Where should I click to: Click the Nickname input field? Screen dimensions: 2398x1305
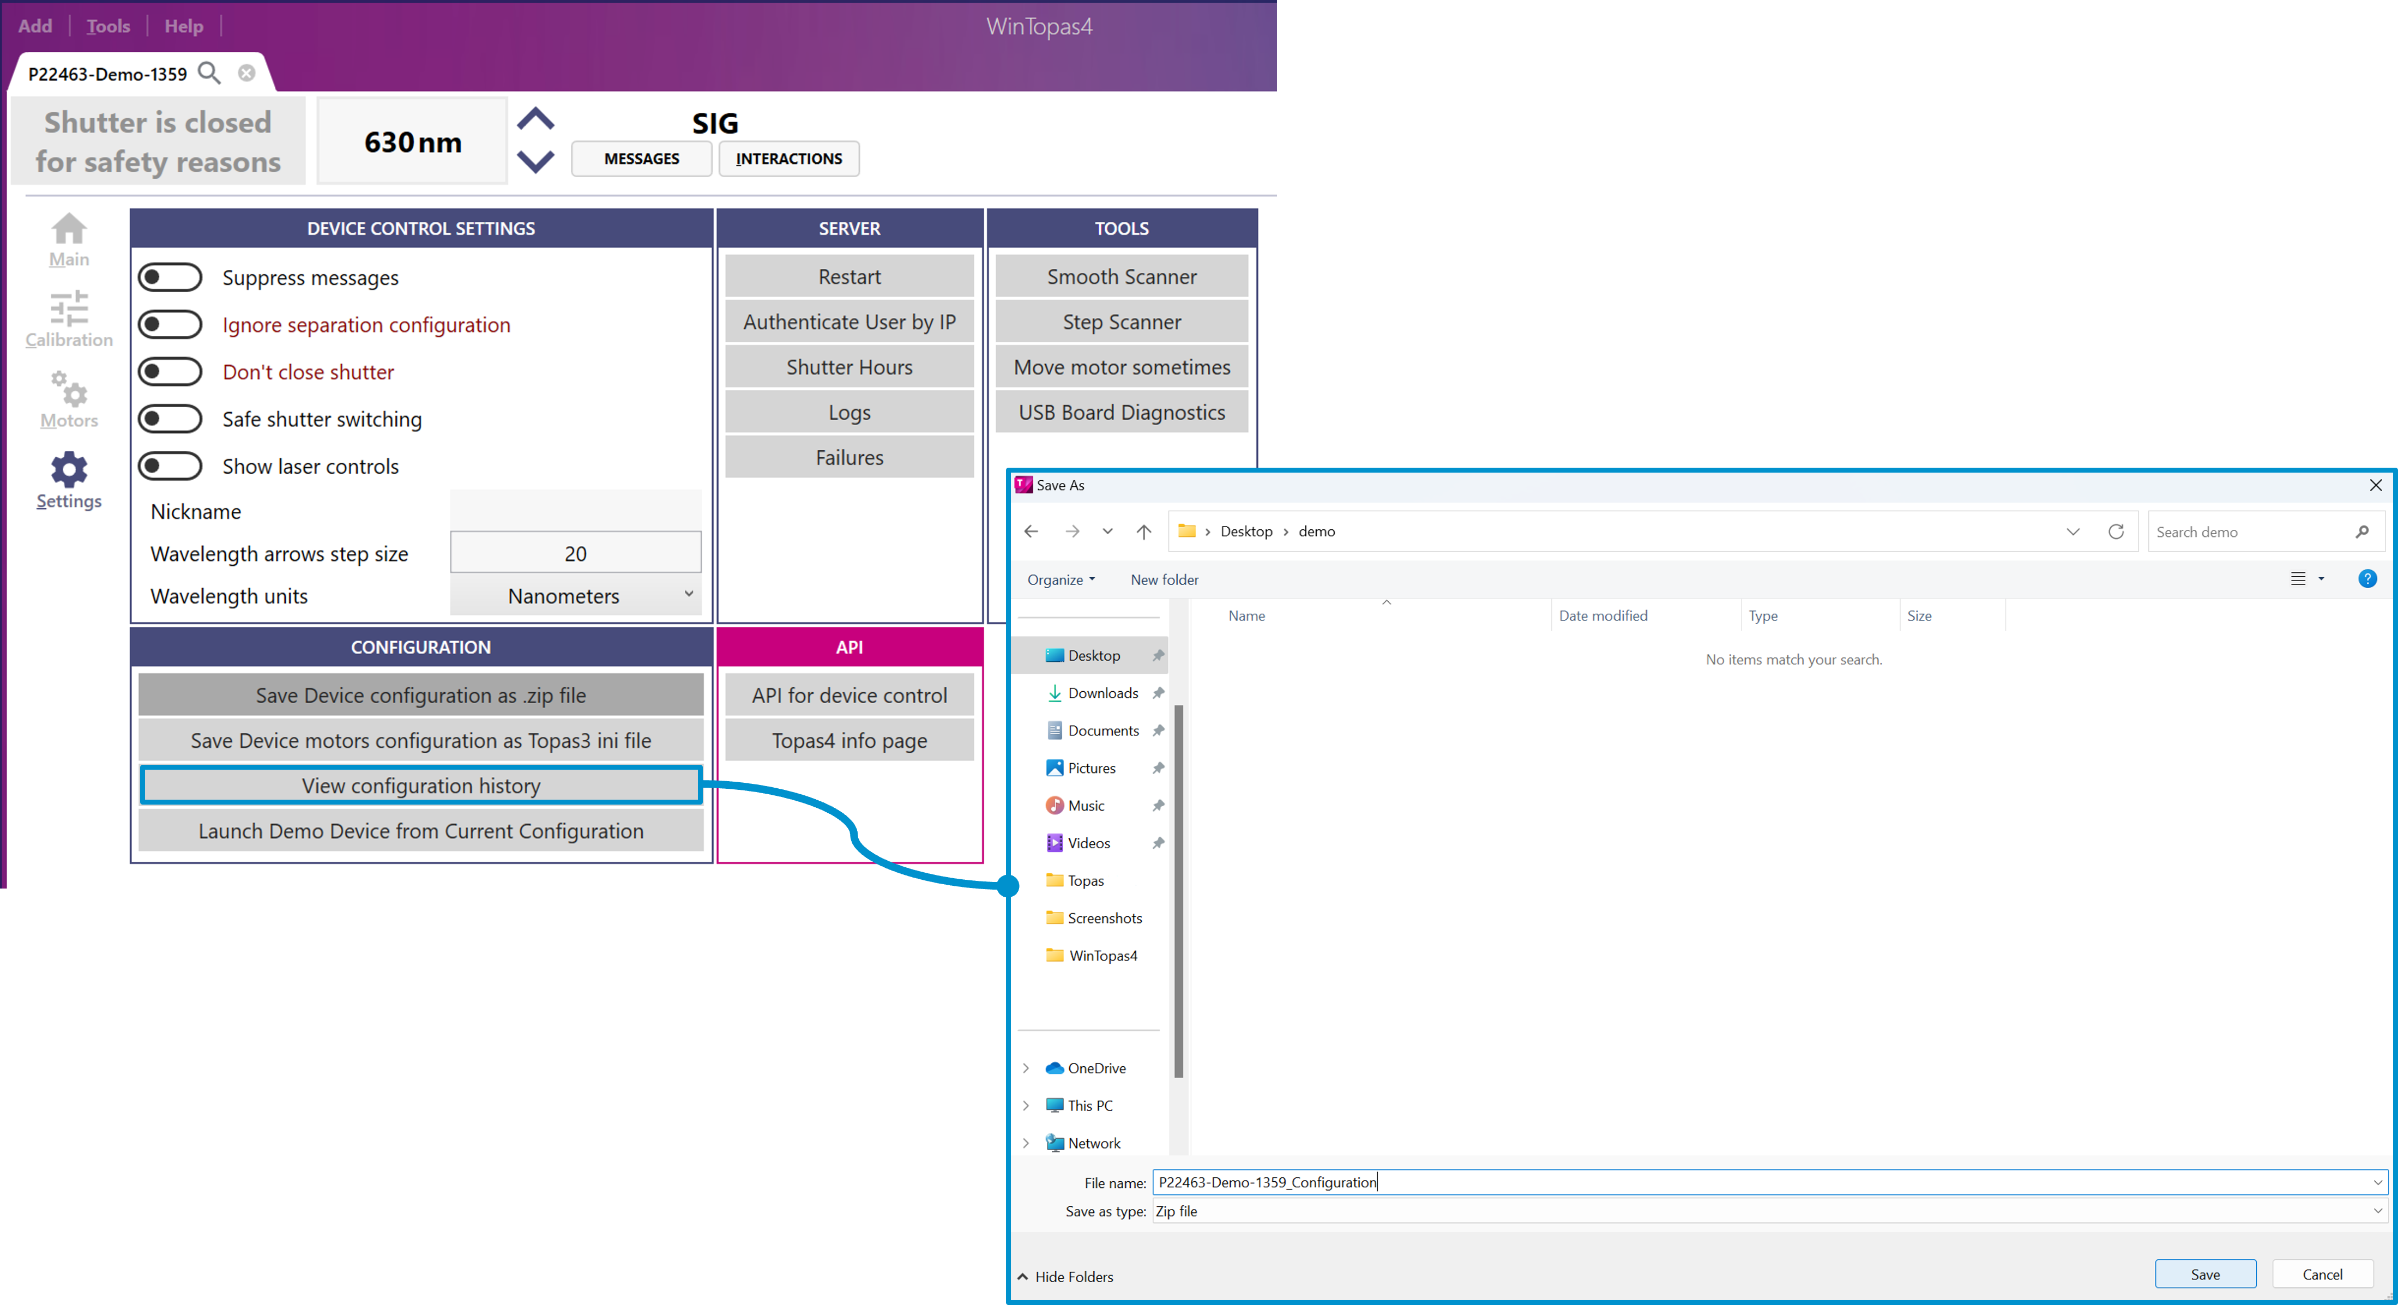click(x=575, y=511)
